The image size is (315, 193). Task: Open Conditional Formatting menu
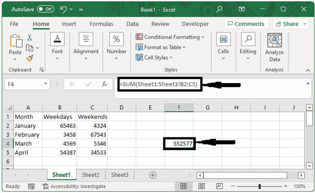point(170,37)
